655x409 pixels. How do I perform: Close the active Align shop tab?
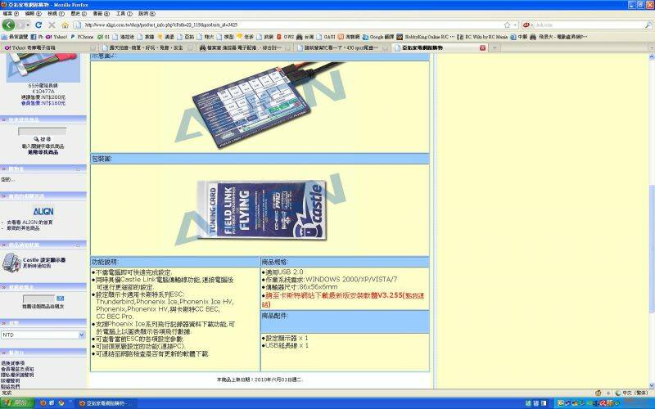click(482, 48)
